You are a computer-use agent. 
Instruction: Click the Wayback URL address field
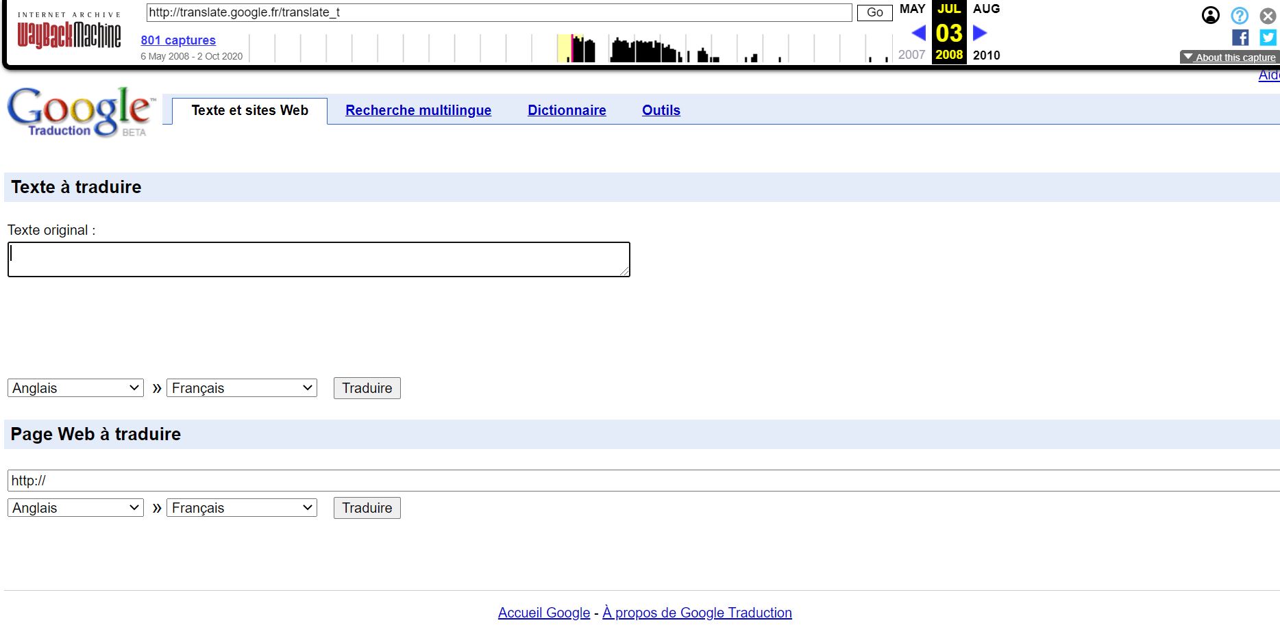[499, 12]
